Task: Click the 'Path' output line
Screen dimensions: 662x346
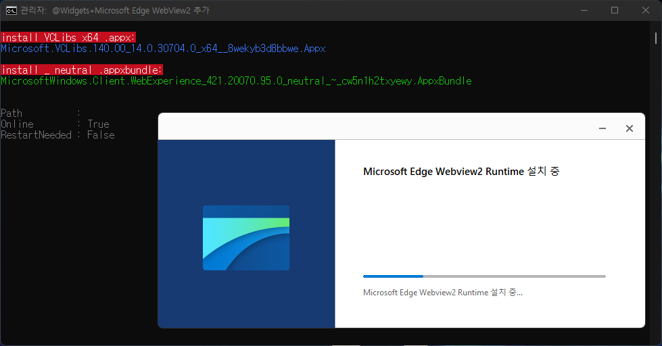Action: [x=41, y=113]
